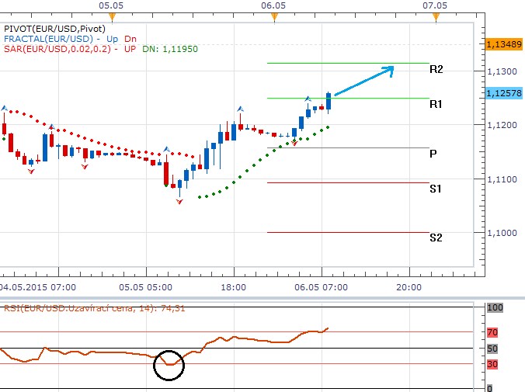Click the RSI 70 overbought level label
The image size is (525, 392).
coord(491,332)
